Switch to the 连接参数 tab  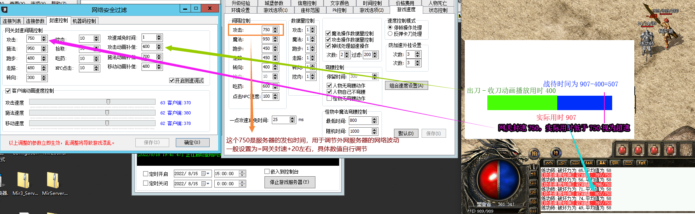[x=35, y=21]
